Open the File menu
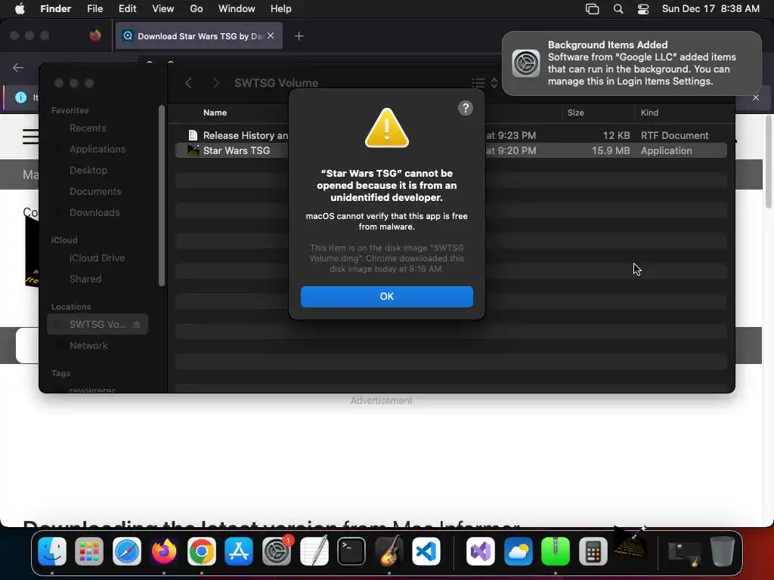Screen dimensions: 774x580 [x=94, y=9]
